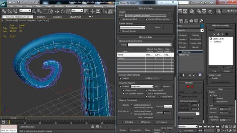Select the Select and Move tool
The height and width of the screenshot is (133, 237).
tap(57, 11)
